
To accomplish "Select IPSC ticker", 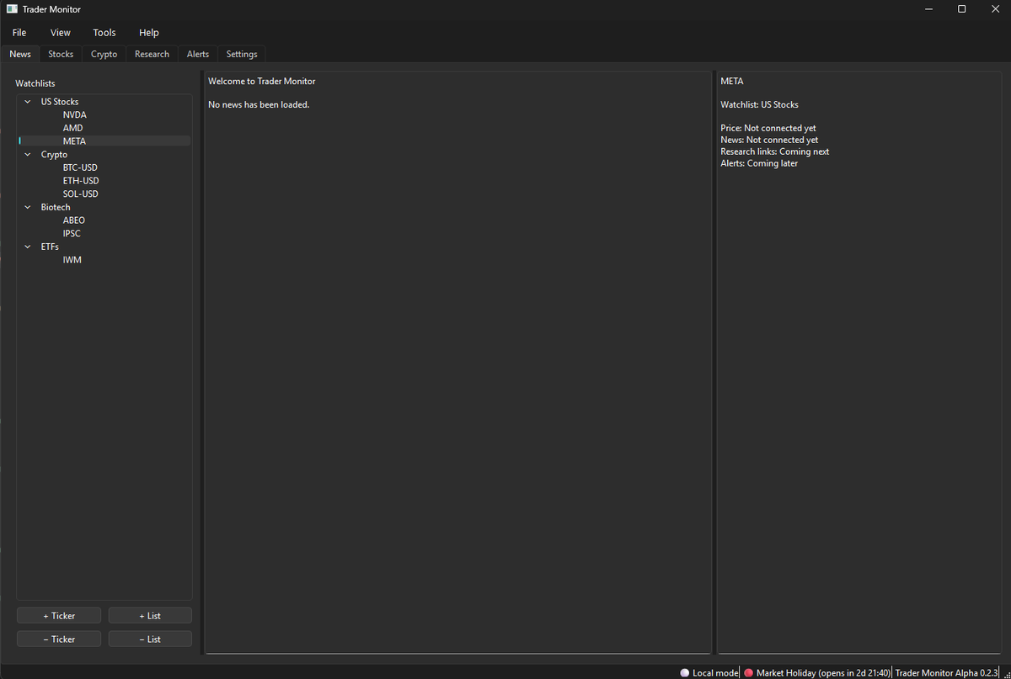I will (72, 234).
